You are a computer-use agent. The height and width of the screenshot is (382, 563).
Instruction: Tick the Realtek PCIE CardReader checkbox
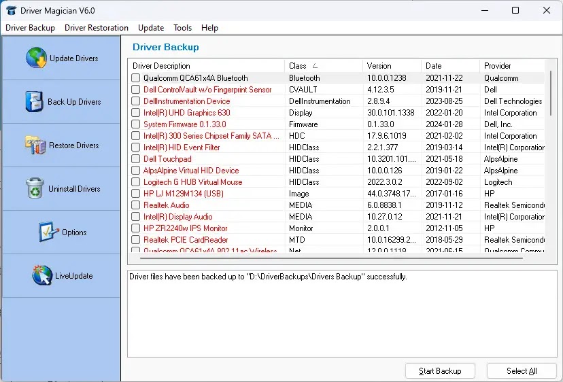[135, 239]
